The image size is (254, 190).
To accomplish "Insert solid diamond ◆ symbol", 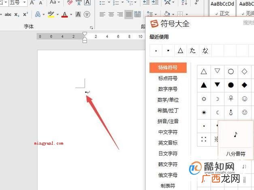I will (244, 85).
